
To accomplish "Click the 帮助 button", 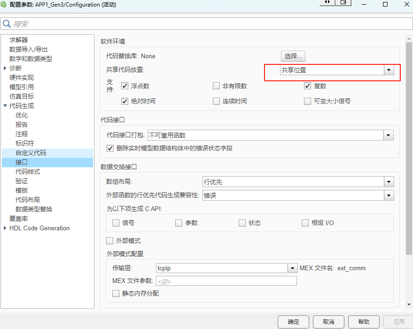I will pos(364,321).
